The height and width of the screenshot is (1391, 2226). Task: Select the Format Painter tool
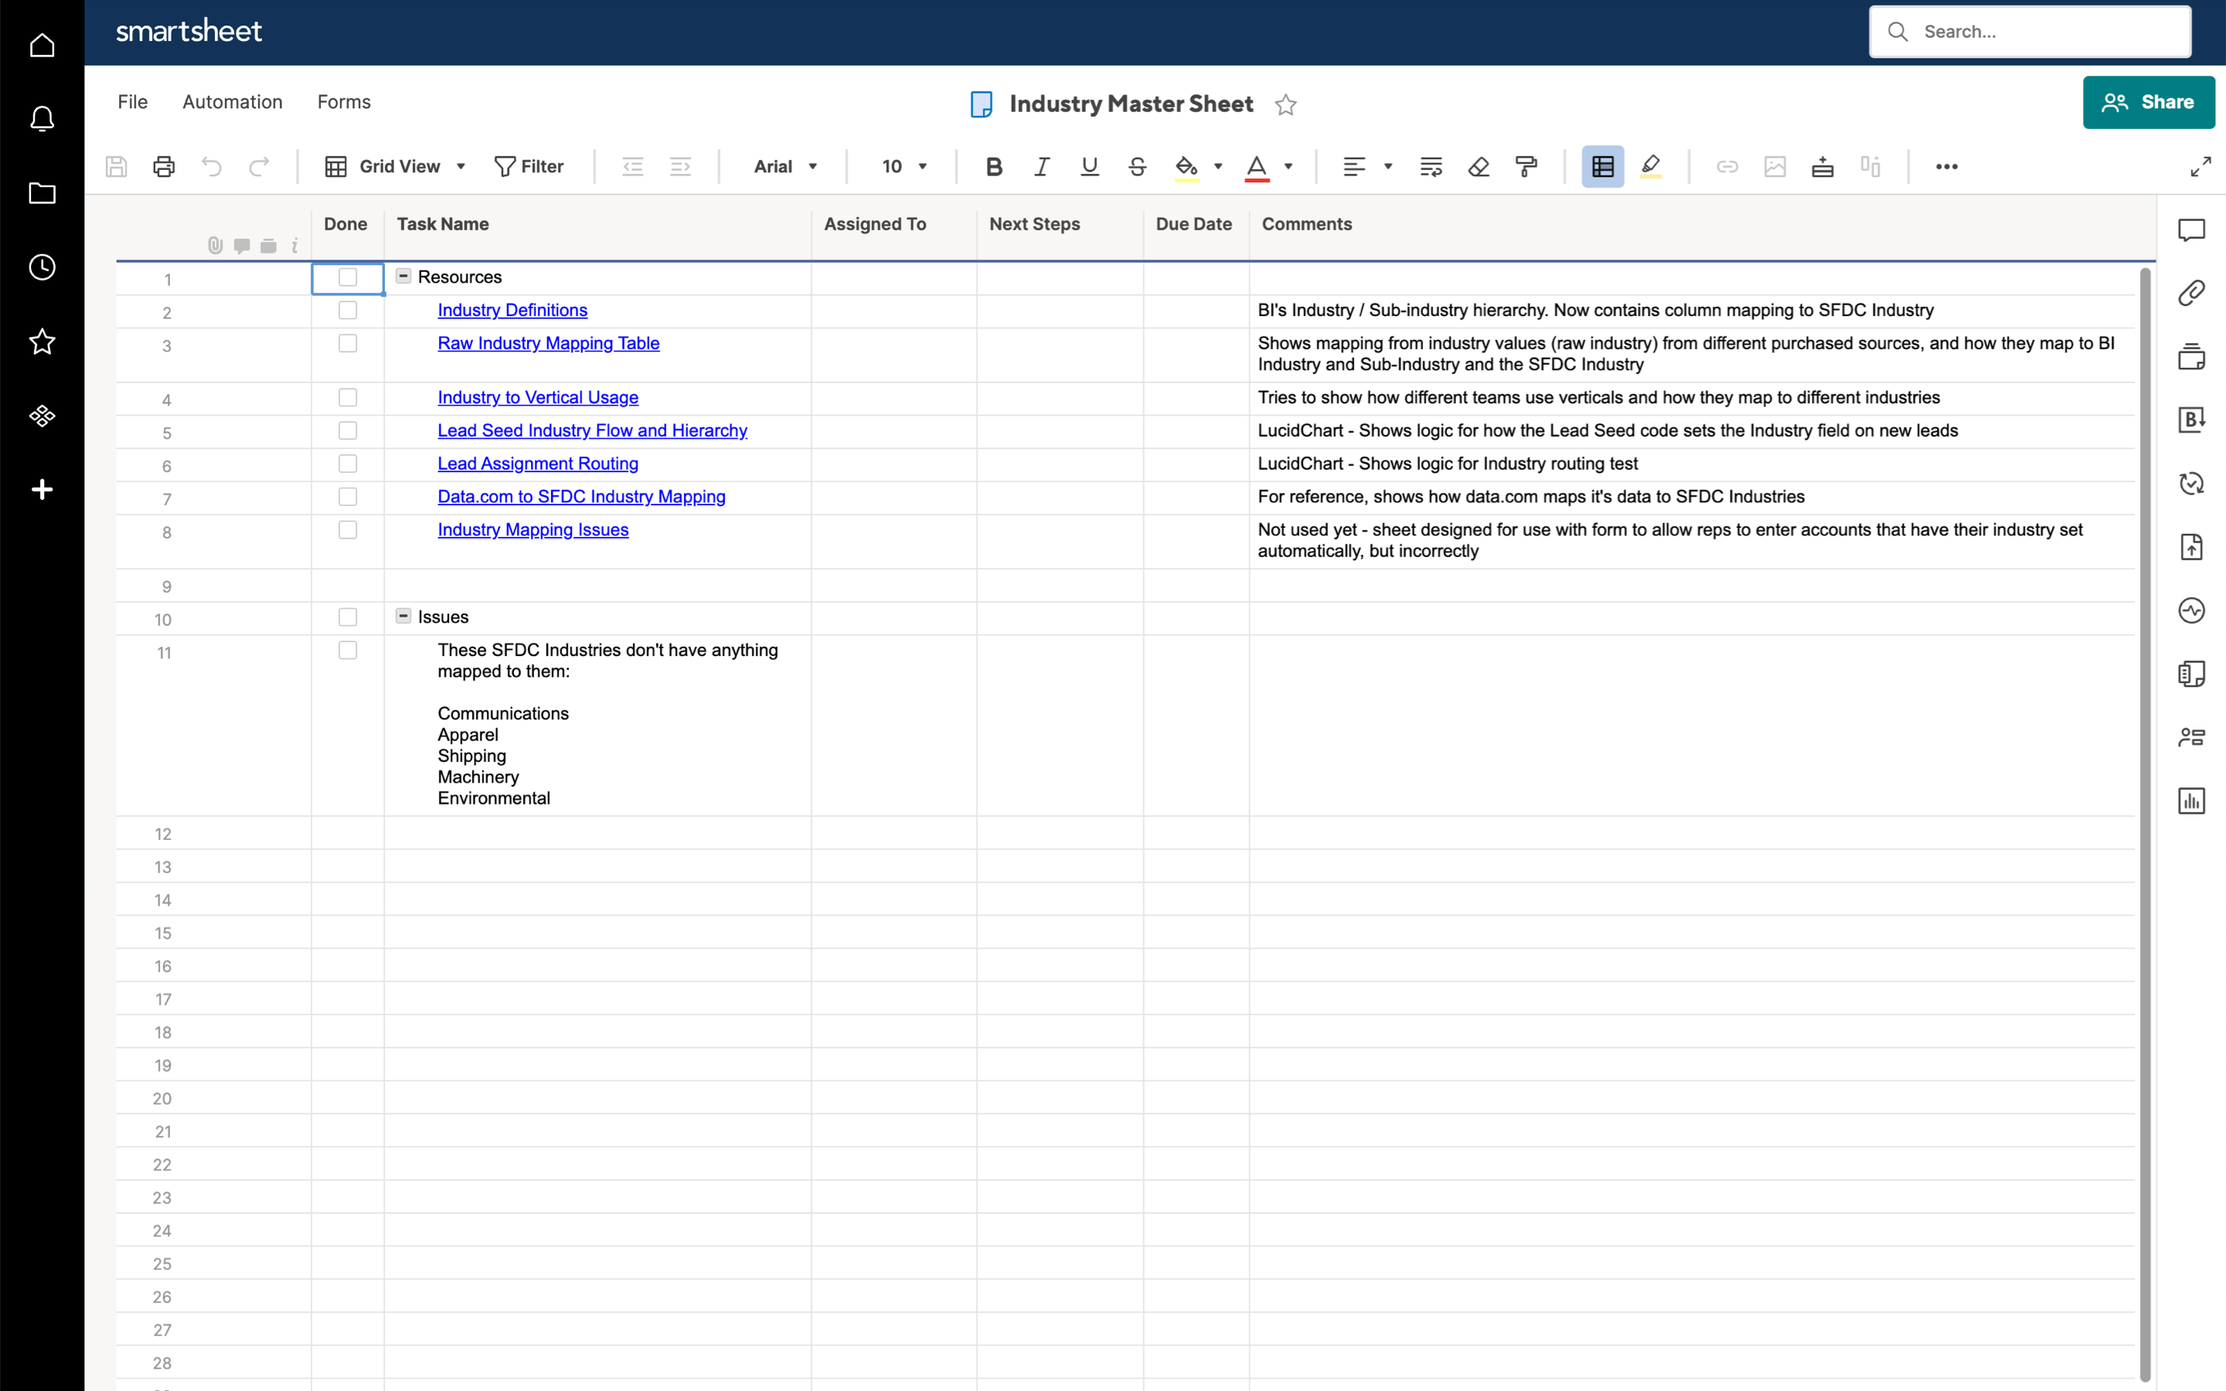point(1526,166)
